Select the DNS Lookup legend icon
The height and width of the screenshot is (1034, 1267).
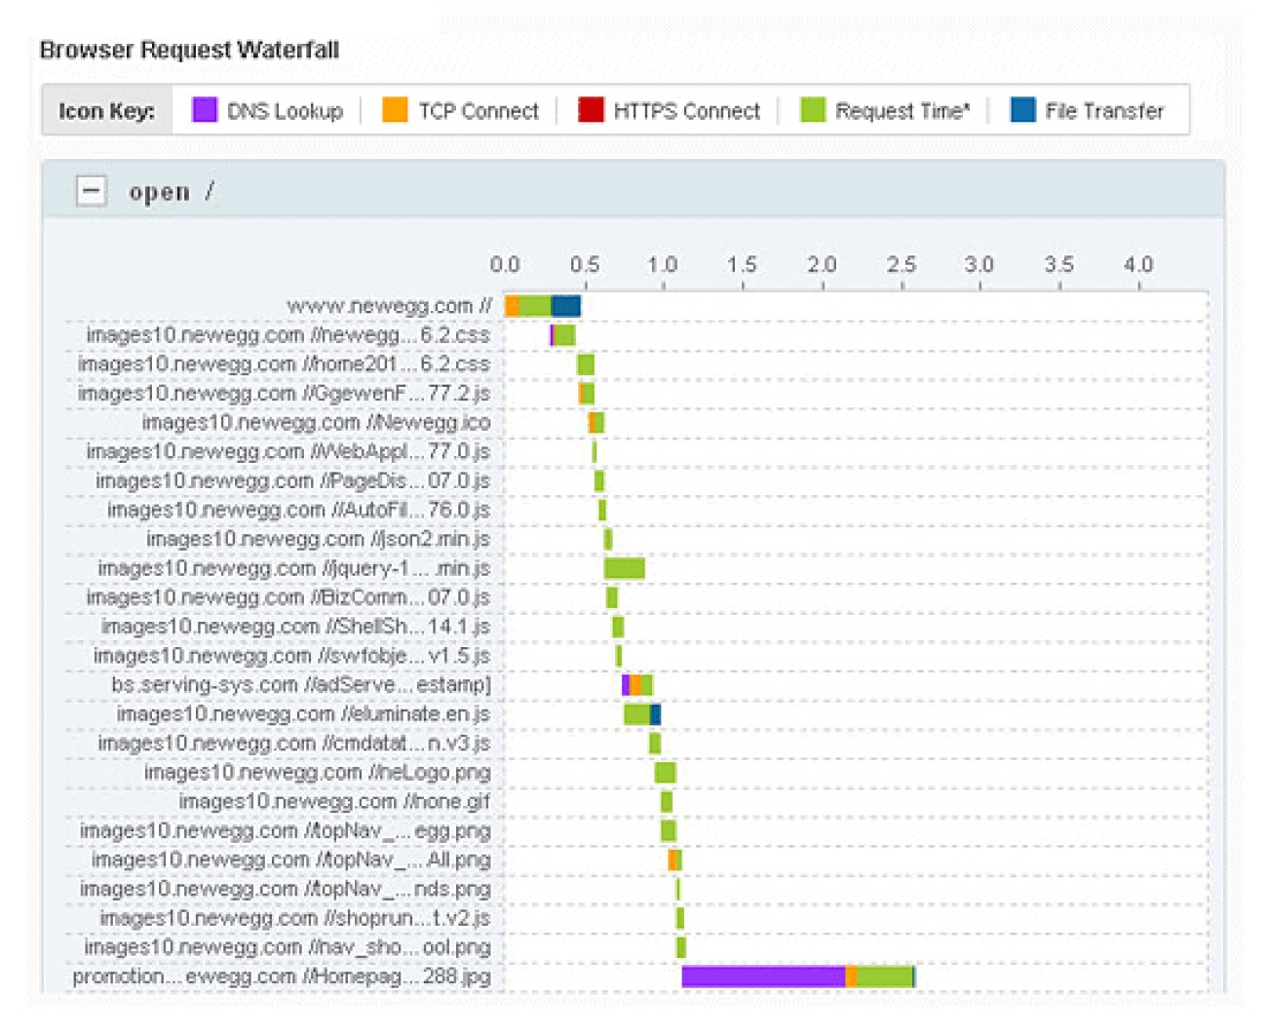[x=206, y=110]
